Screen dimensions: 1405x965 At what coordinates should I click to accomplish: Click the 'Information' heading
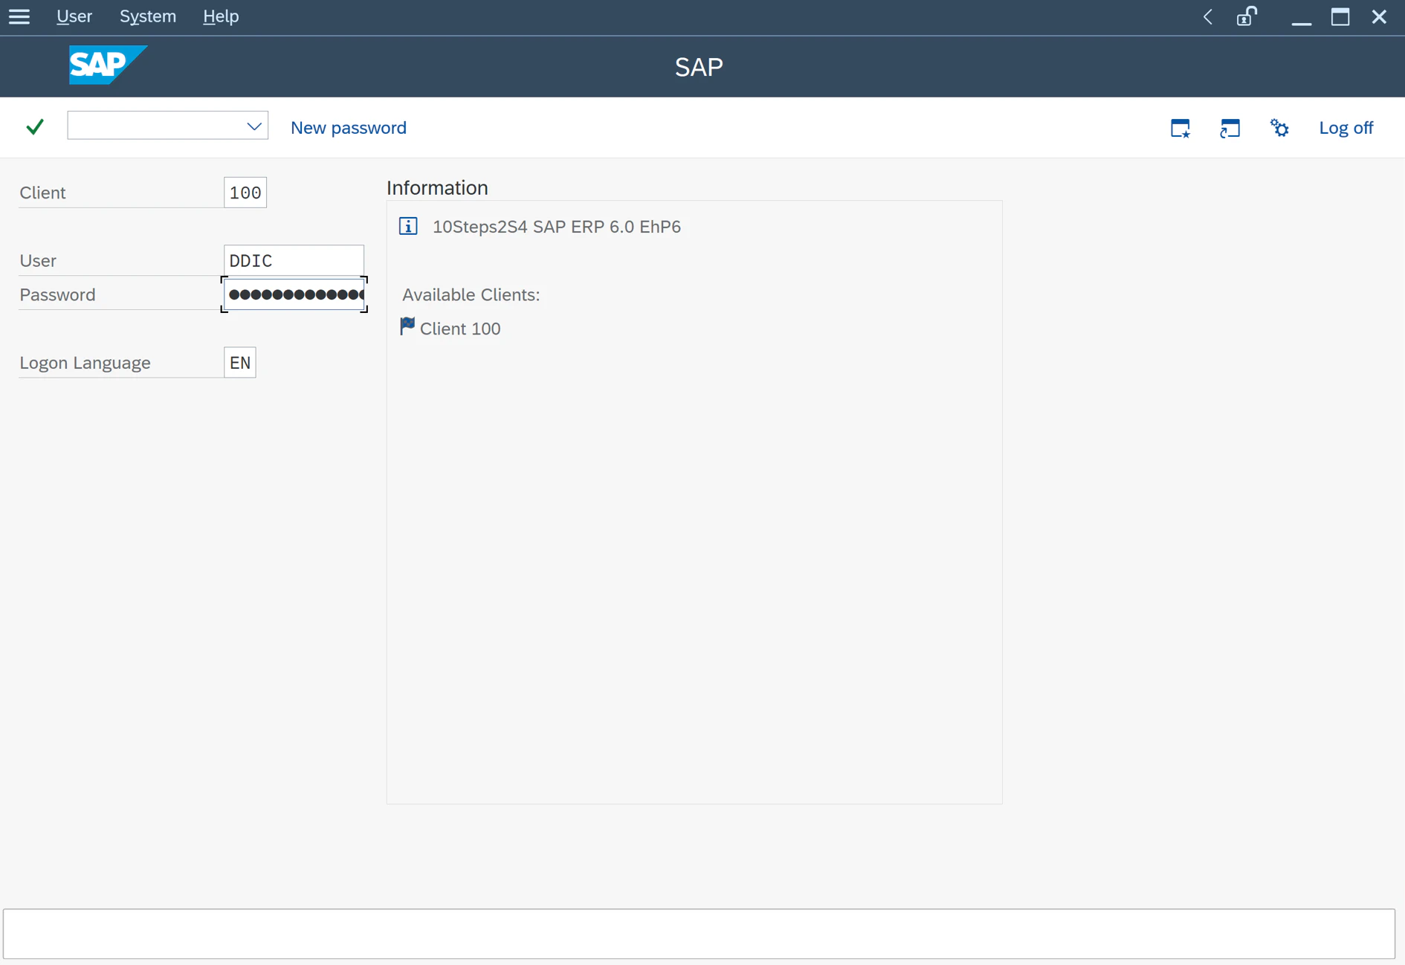tap(437, 188)
